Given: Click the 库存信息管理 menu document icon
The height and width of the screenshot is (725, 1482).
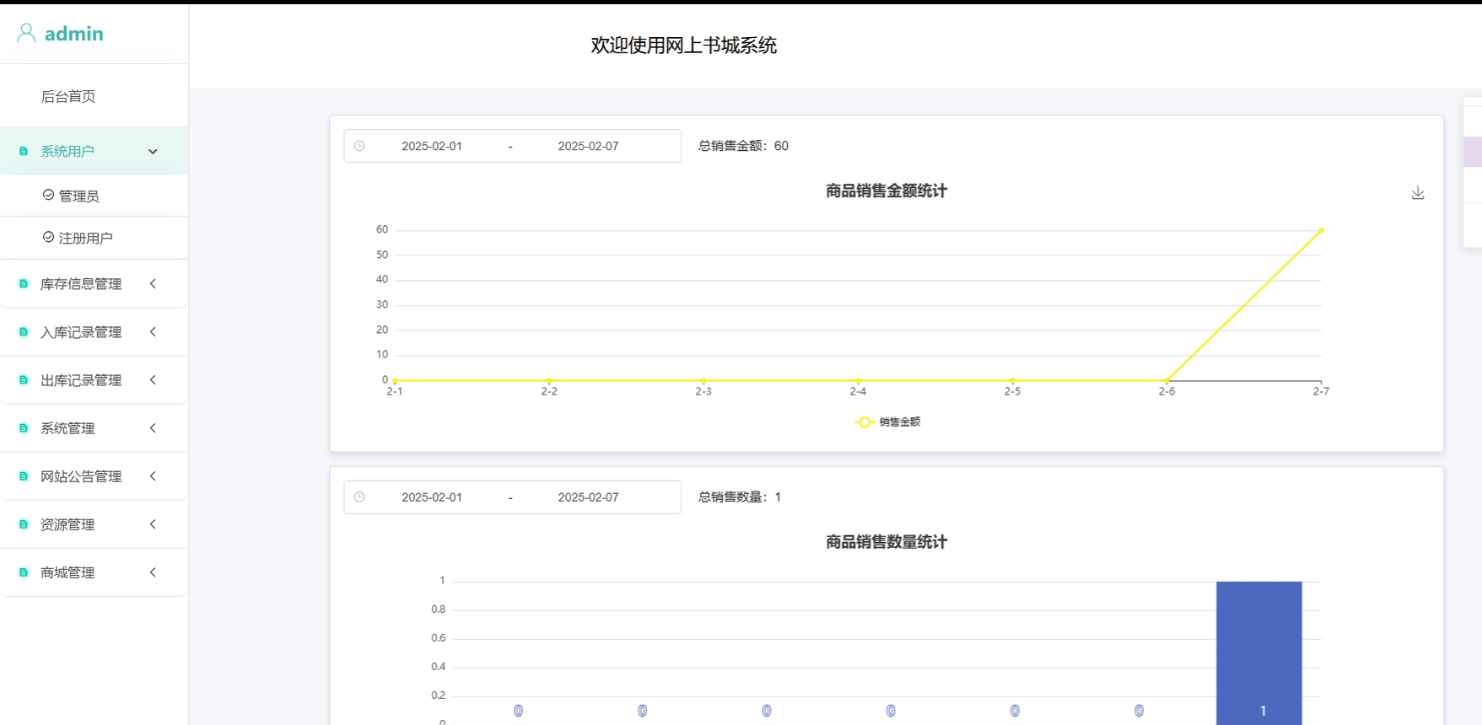Looking at the screenshot, I should pyautogui.click(x=24, y=284).
